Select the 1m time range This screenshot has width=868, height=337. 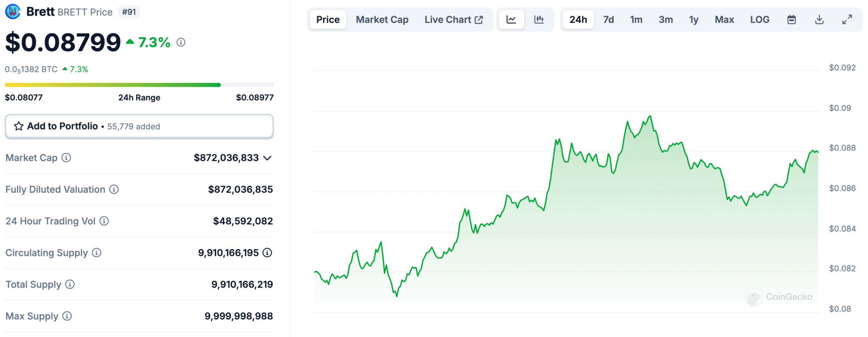[636, 19]
